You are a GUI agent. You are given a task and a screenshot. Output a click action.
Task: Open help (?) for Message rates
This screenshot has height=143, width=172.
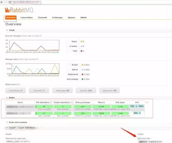click(37, 59)
